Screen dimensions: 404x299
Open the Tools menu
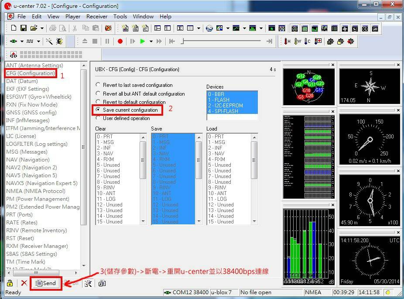(x=120, y=17)
